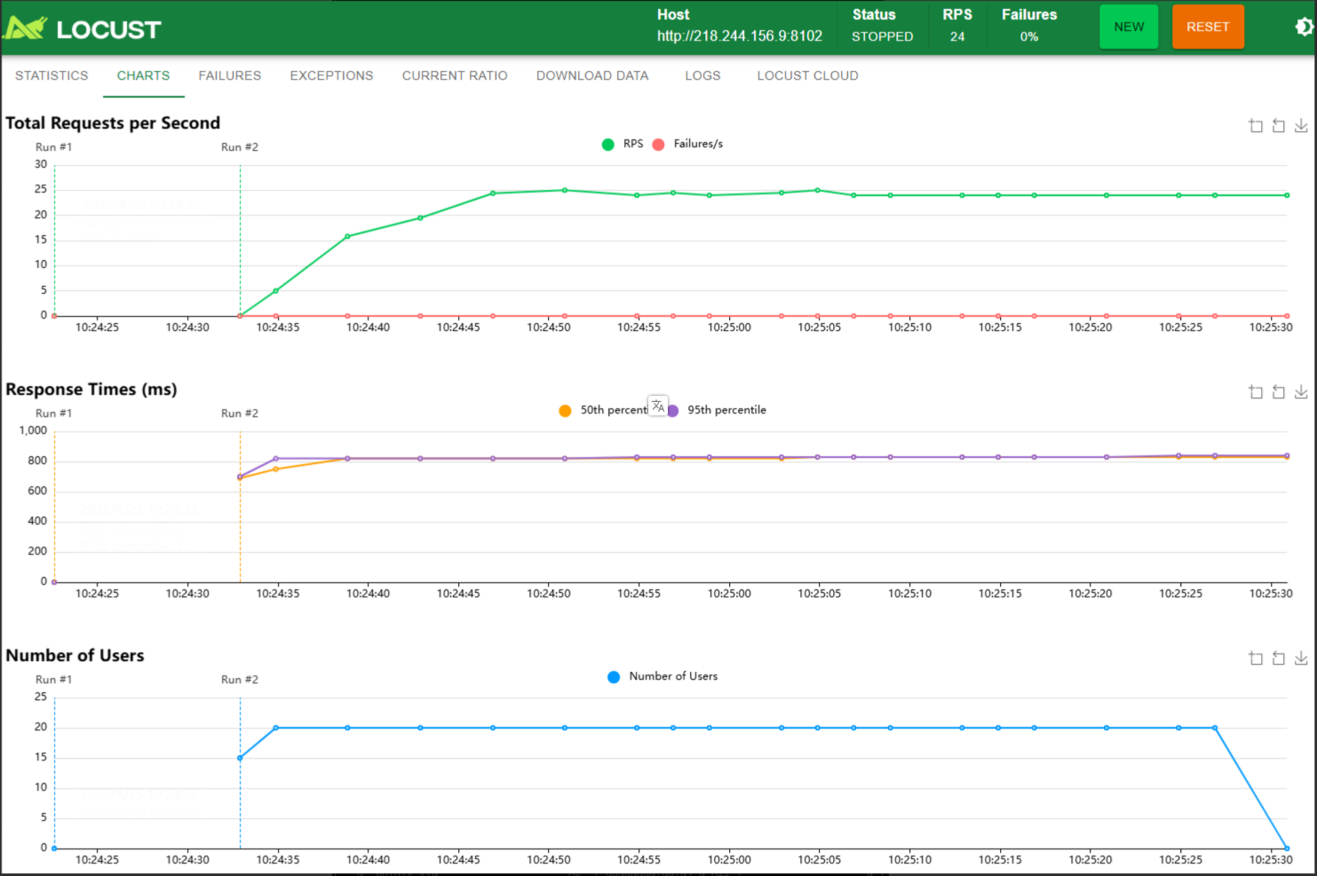Toggle dark mode with the gear icon
The width and height of the screenshot is (1317, 876).
tap(1303, 28)
